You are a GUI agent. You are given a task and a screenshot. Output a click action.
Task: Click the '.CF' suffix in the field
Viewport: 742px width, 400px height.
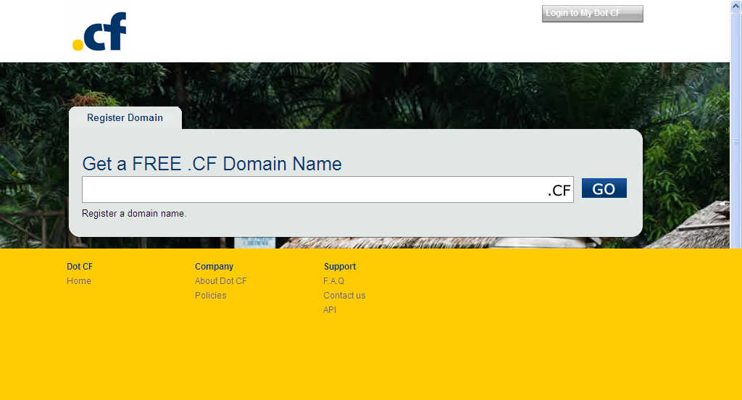pos(559,191)
